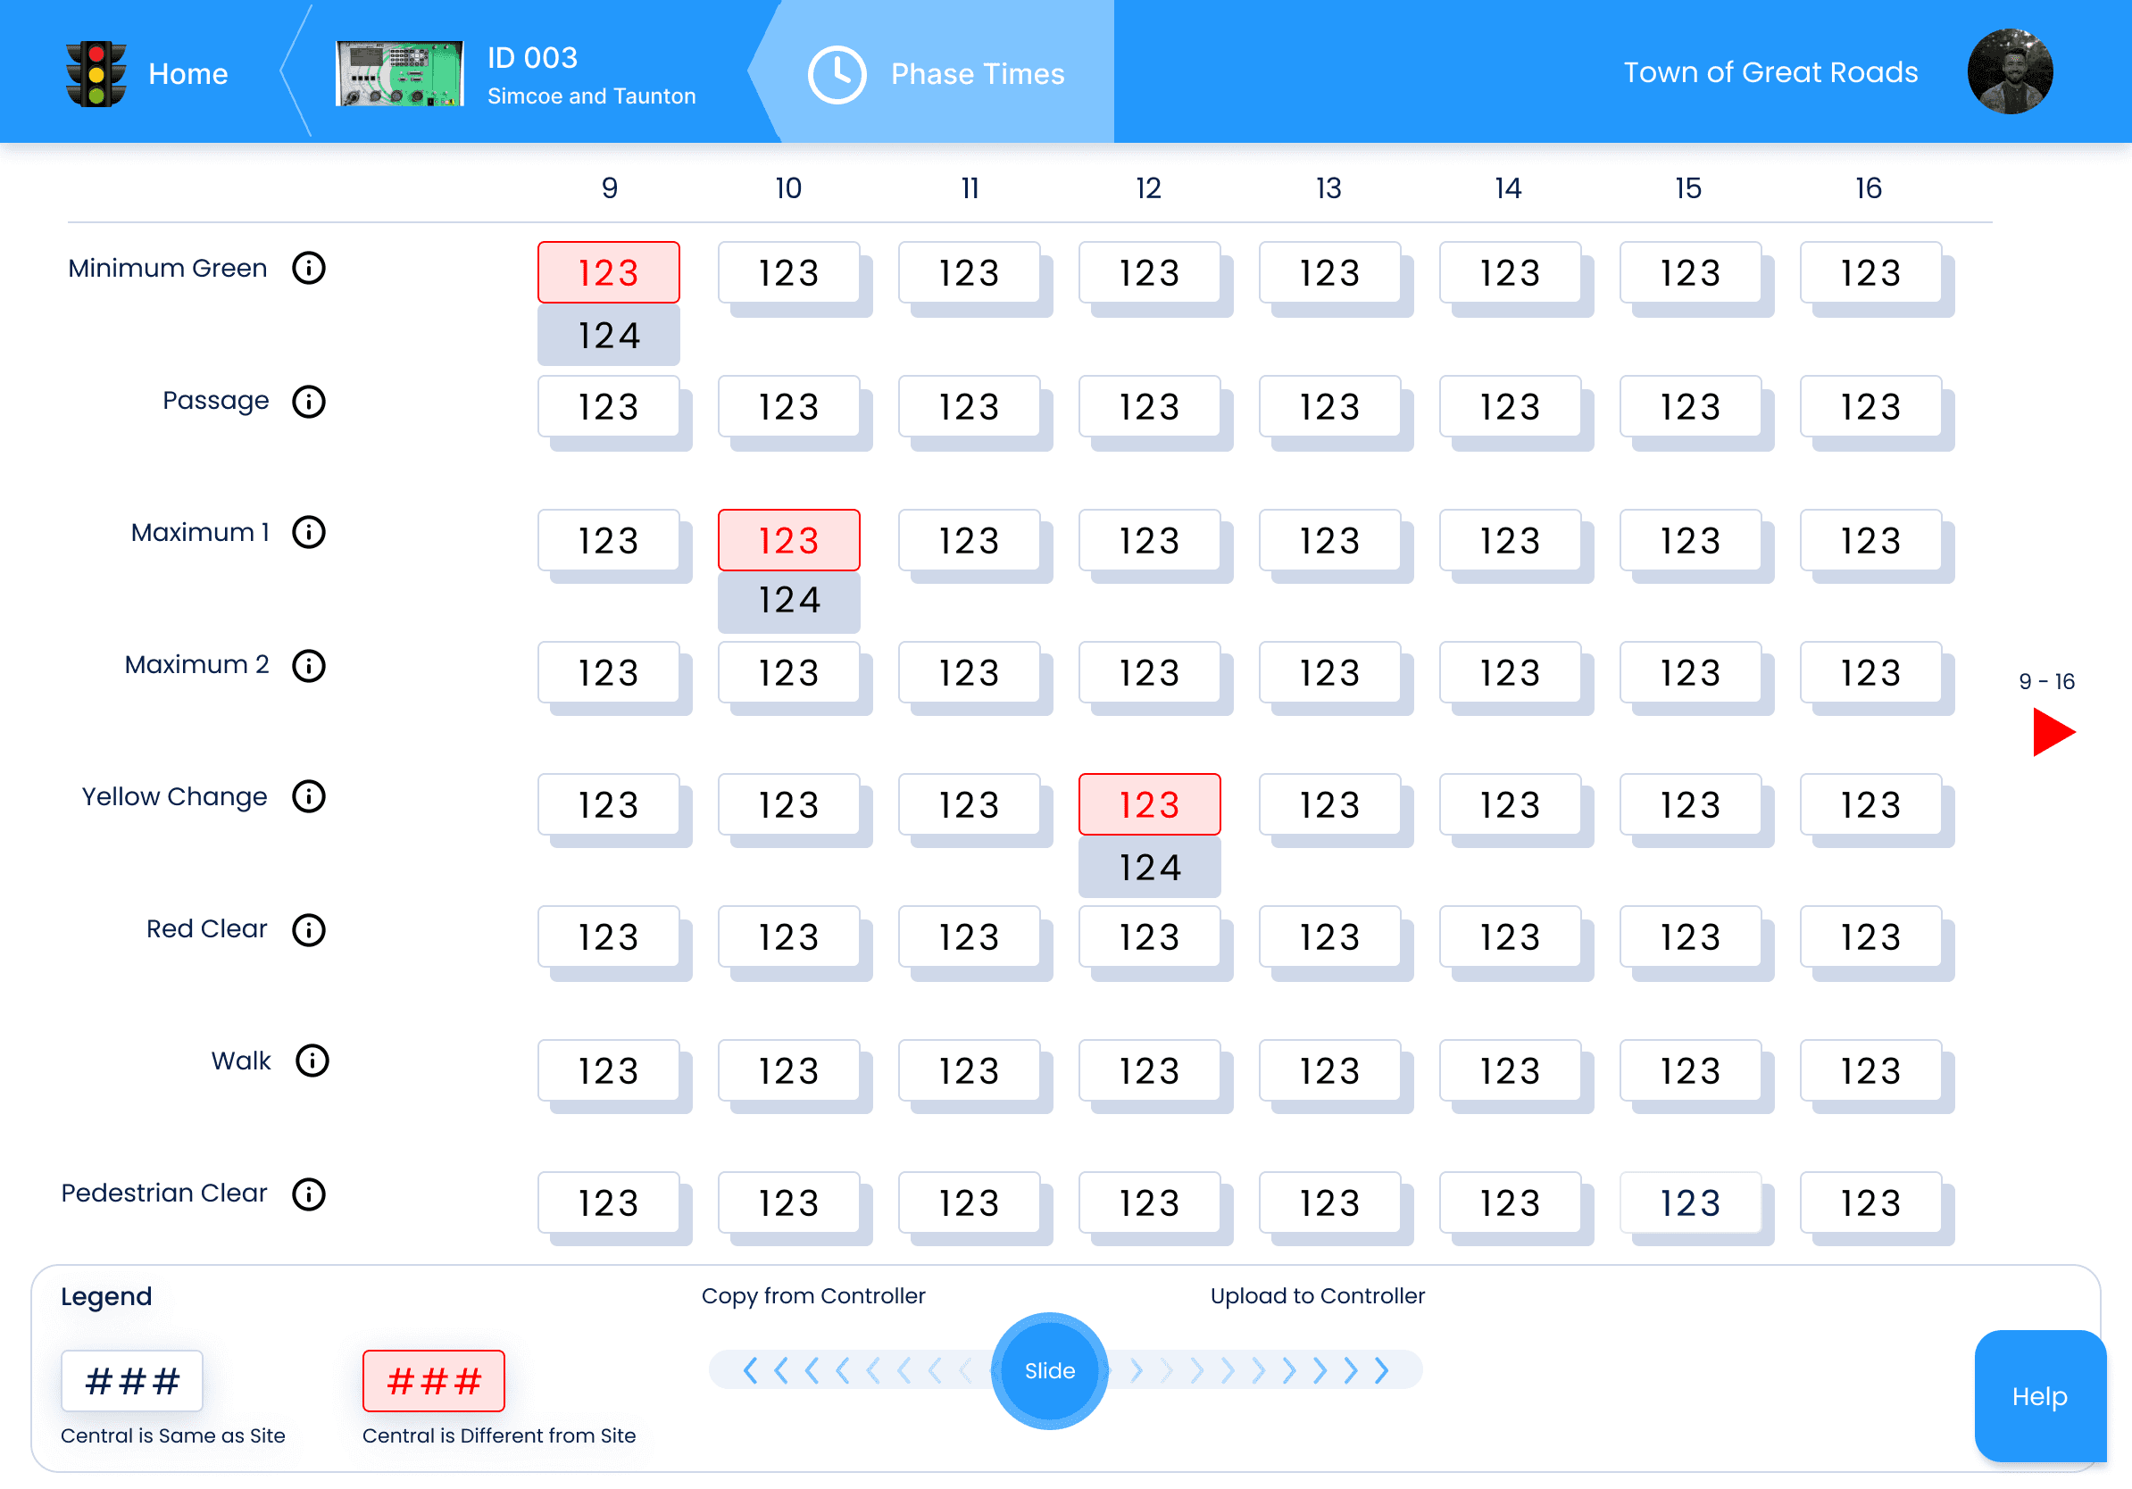The image size is (2132, 1489).
Task: Show info for Yellow Change
Action: pyautogui.click(x=308, y=796)
